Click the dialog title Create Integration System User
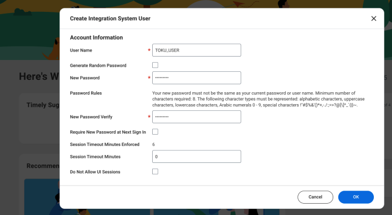 tap(110, 19)
